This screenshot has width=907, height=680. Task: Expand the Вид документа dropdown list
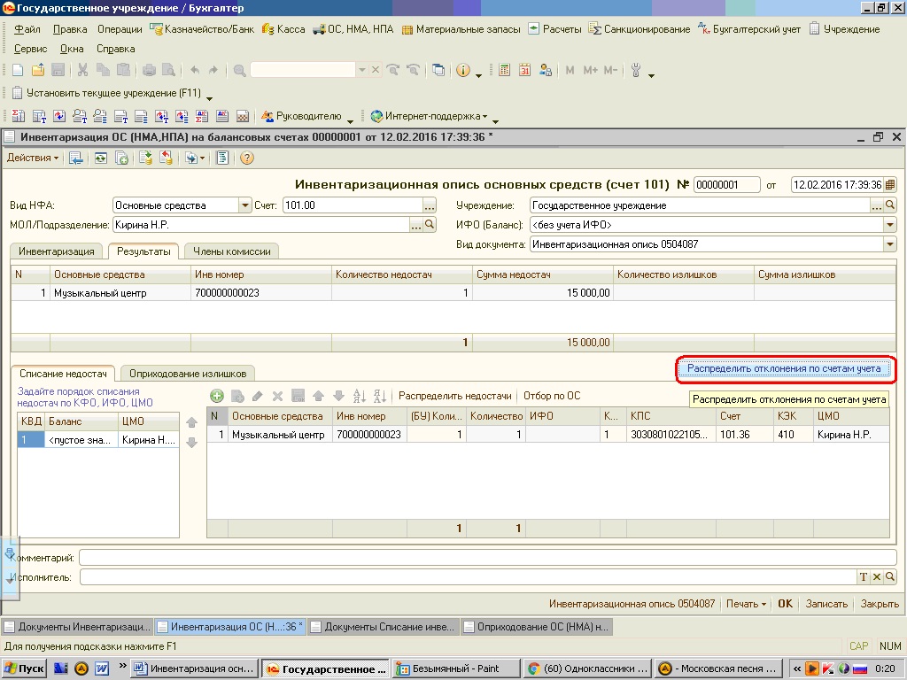tap(889, 244)
